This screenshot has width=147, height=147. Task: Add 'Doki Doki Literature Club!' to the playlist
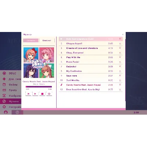tap(120, 39)
